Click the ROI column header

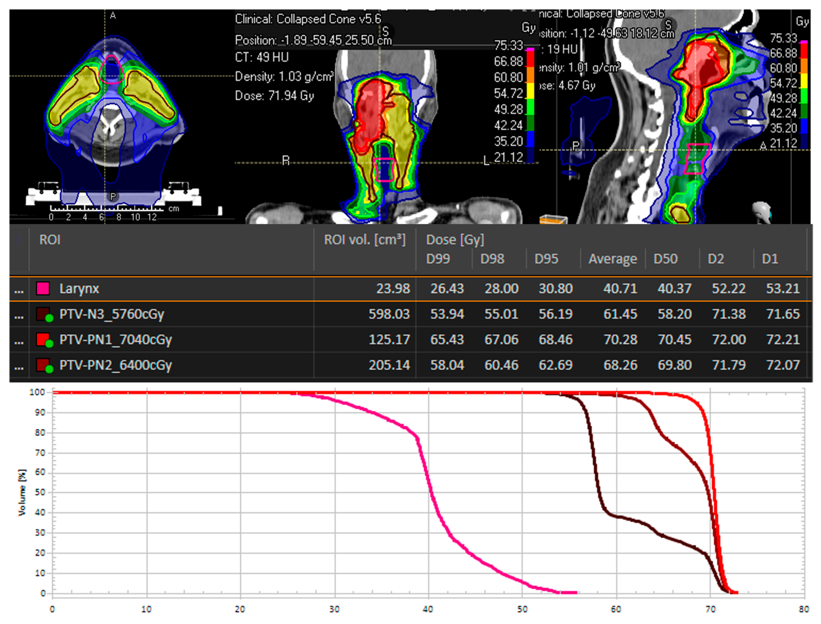click(x=50, y=240)
